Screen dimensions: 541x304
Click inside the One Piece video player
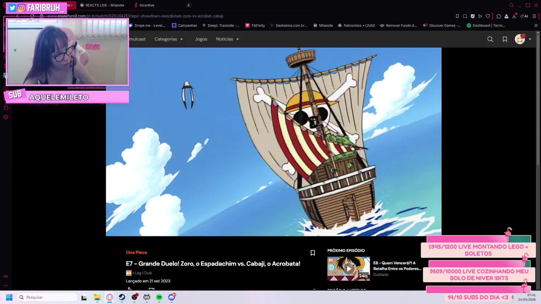(273, 141)
